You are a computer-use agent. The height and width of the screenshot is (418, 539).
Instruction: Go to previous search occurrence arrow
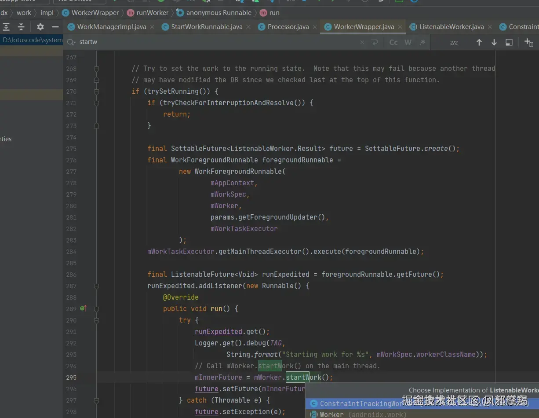pyautogui.click(x=479, y=43)
